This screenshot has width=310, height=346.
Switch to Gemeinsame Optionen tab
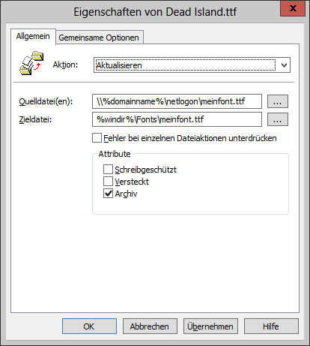(x=99, y=38)
